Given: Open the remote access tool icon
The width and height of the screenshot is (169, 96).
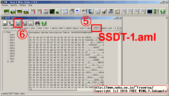Looking at the screenshot, I should pos(156,11).
